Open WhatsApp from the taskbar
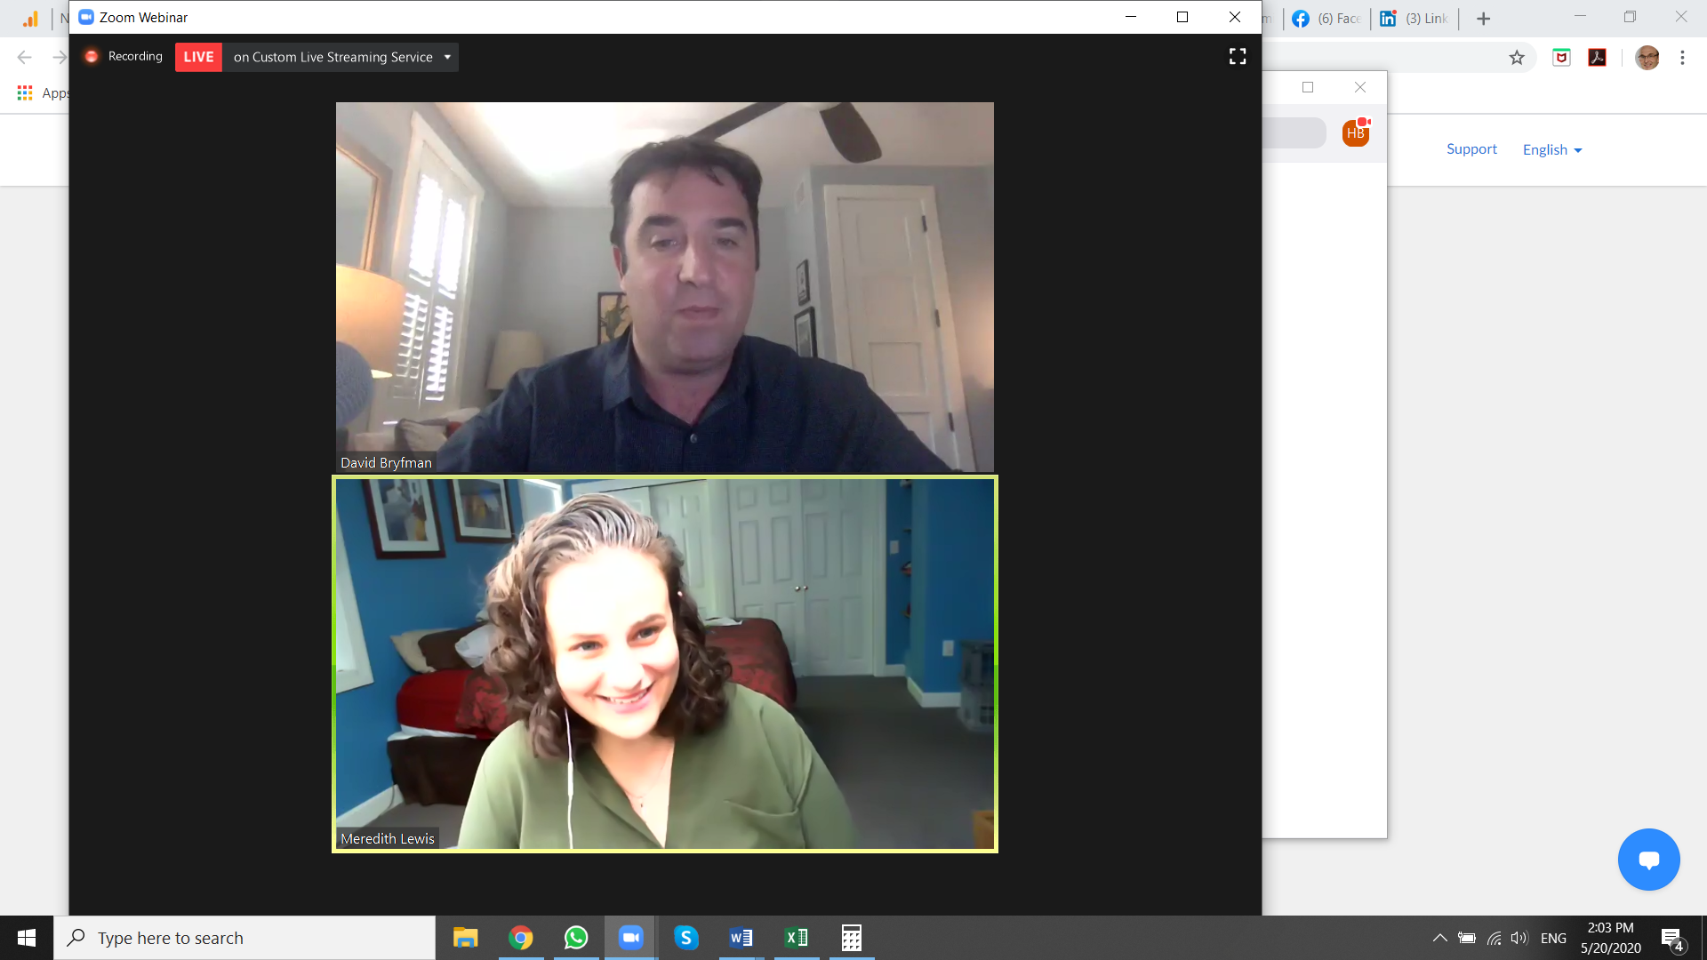1707x960 pixels. [576, 938]
